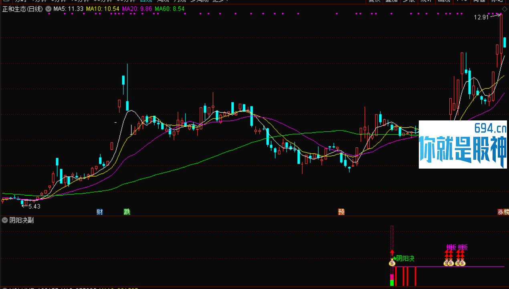Select the MA10: 10.54 indicator label

coord(103,9)
